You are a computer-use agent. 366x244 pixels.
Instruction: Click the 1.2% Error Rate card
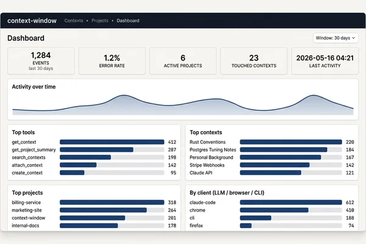tap(112, 61)
